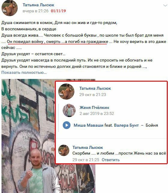Open the artist link Миша Маваши

[x=88, y=125]
